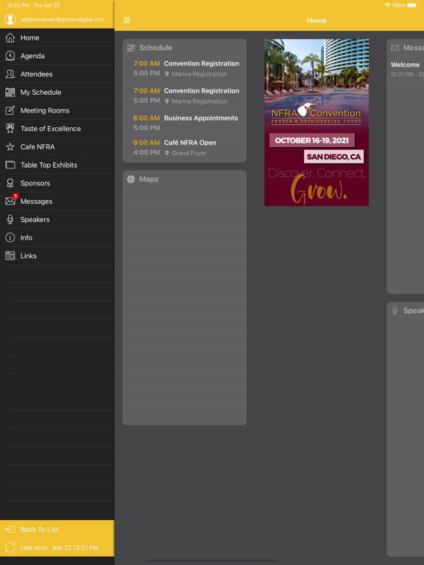Tap the Grand Foyer location pin icon
424x565 pixels.
167,153
